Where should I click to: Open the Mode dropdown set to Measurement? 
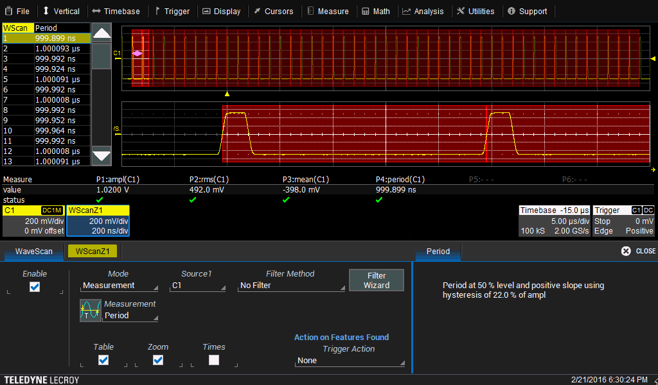[x=120, y=286]
